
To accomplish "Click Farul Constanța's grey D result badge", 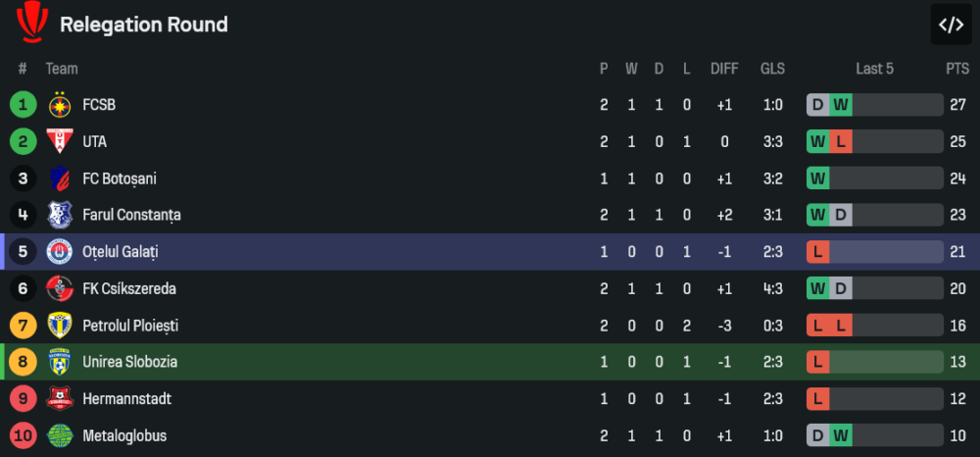I will coord(841,215).
